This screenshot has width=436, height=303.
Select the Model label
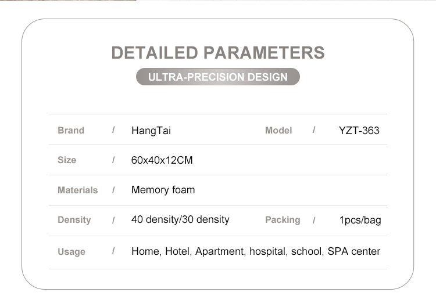278,130
